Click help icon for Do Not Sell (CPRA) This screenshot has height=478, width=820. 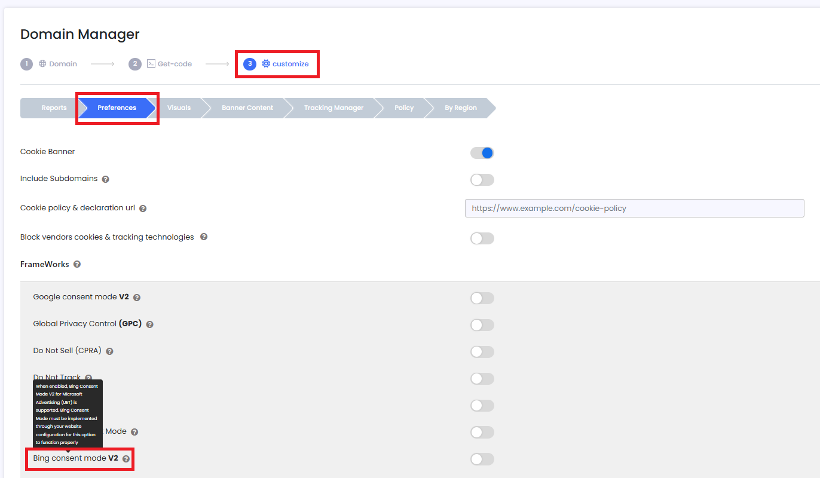pyautogui.click(x=109, y=351)
